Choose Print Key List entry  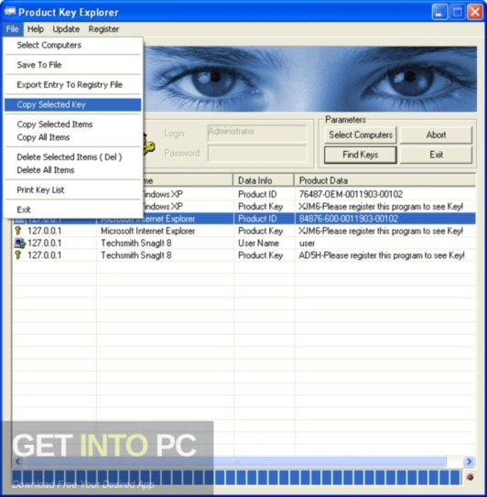pos(72,189)
